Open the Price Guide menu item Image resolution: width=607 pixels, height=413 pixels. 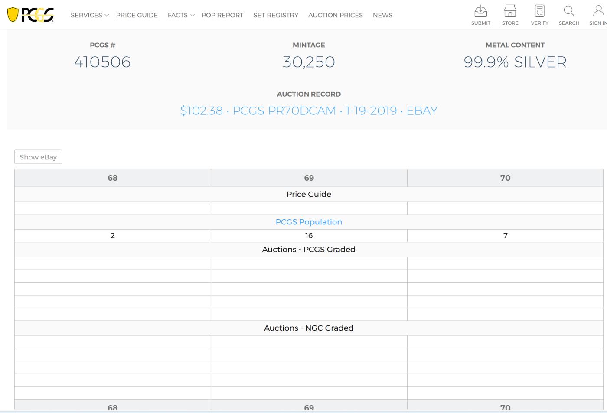(x=137, y=15)
